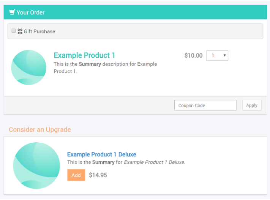This screenshot has height=200, width=270.
Task: Click the gift box icon
Action: click(x=20, y=31)
